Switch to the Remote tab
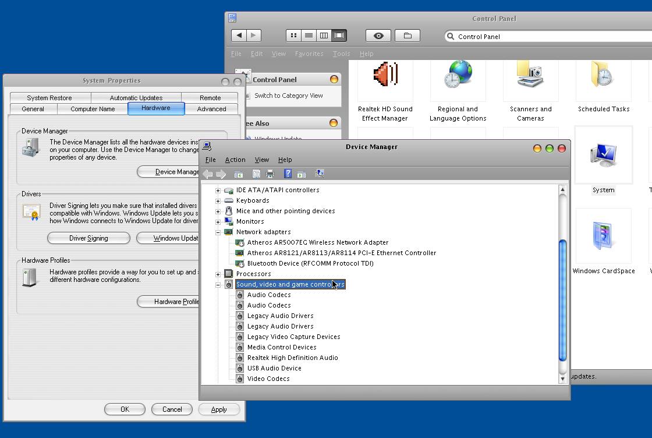 (x=210, y=98)
